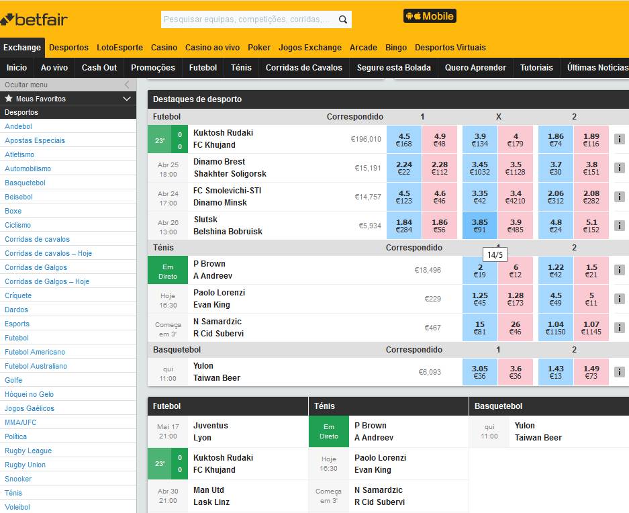This screenshot has width=629, height=513.
Task: Back N Samardzic at 15
Action: coord(480,328)
